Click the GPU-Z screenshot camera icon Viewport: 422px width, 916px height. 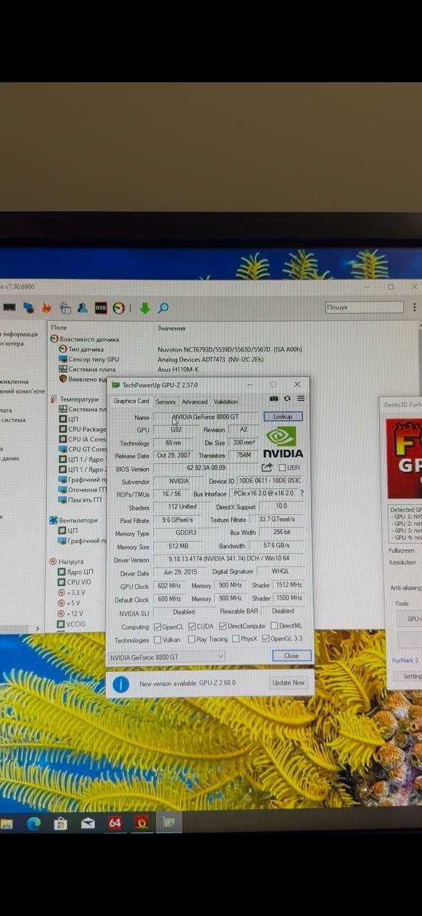pos(274,399)
